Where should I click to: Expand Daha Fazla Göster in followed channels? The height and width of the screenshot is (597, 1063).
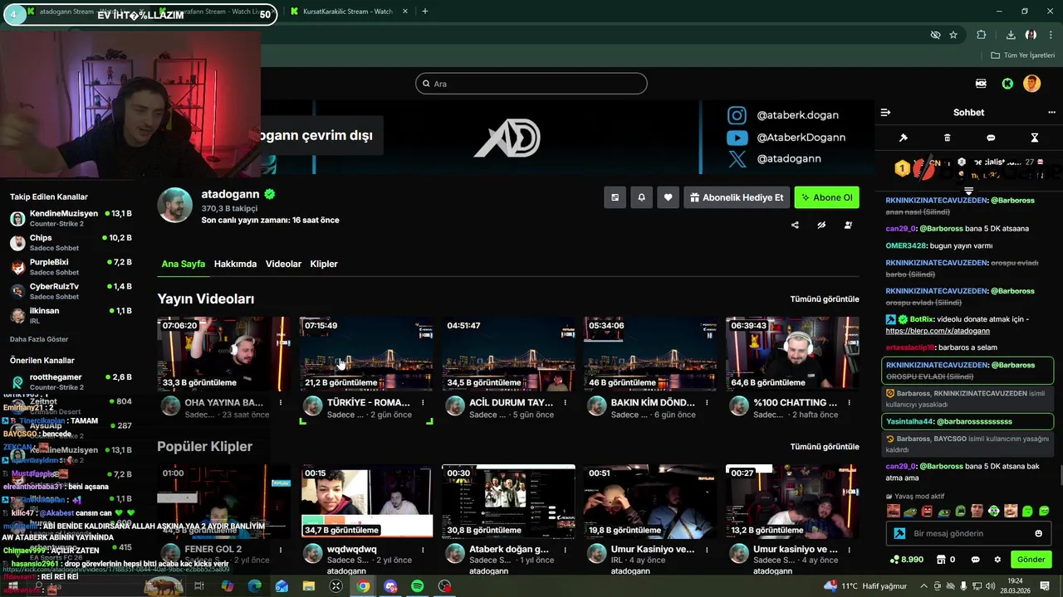click(39, 339)
